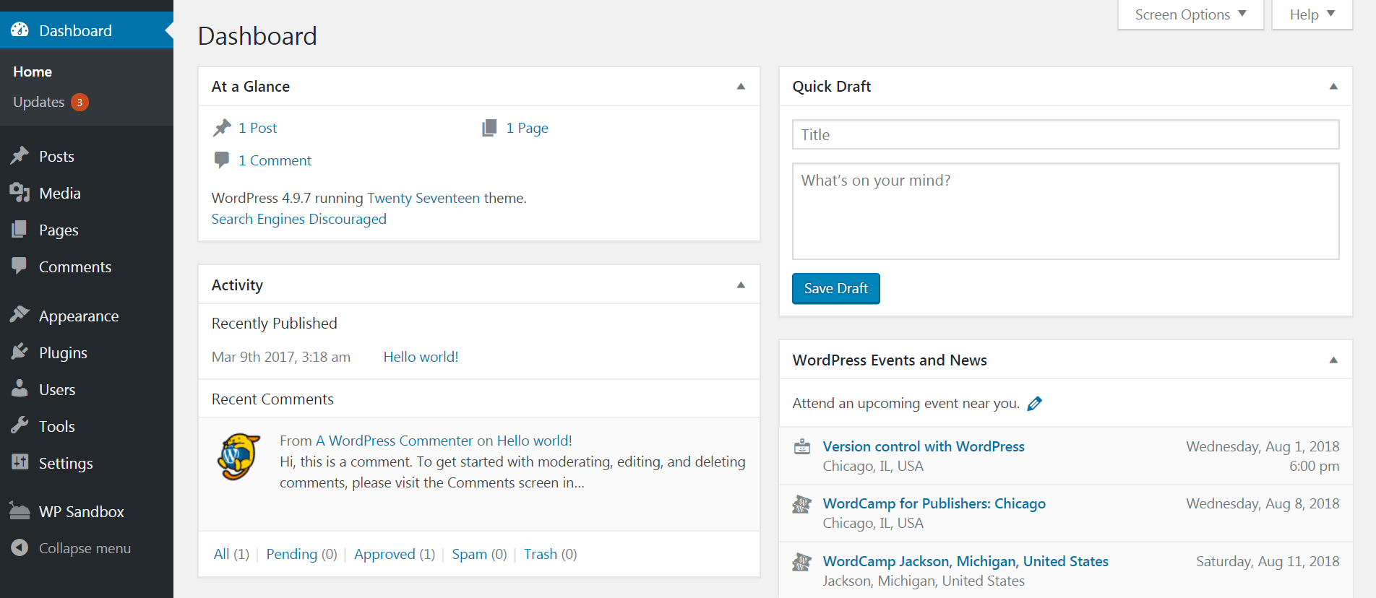Click WordCamp icon for Jackson, Michigan event
This screenshot has width=1376, height=598.
pos(802,562)
